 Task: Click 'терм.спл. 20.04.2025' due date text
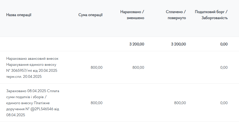pos(24,77)
